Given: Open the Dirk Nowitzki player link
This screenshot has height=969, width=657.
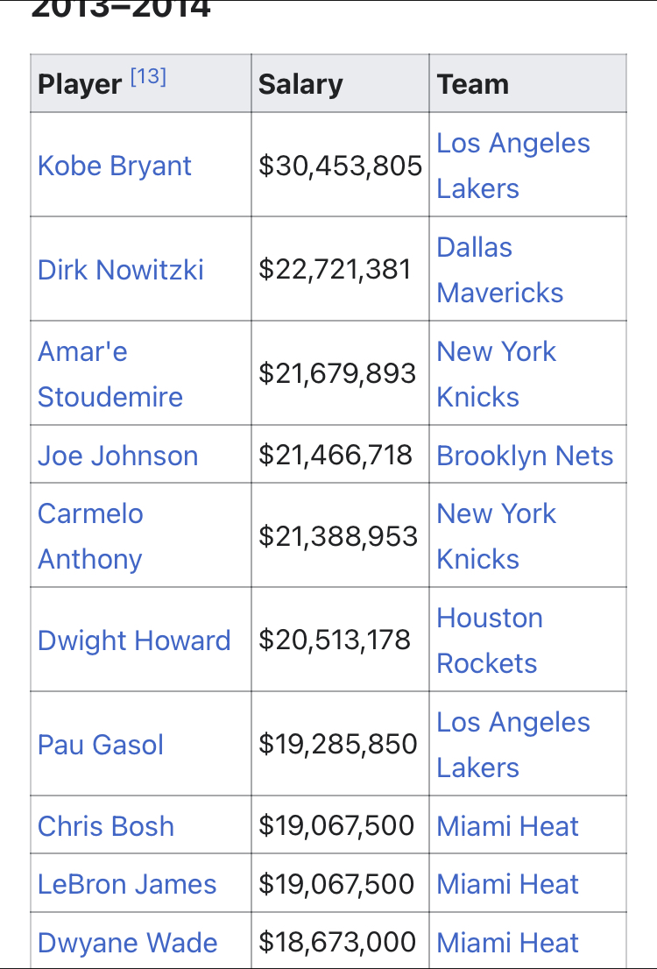Looking at the screenshot, I should (x=121, y=269).
